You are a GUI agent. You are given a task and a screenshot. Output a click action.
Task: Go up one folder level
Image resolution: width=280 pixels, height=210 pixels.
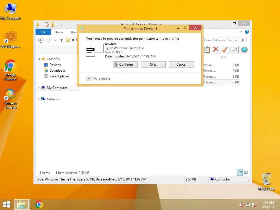pos(62,40)
